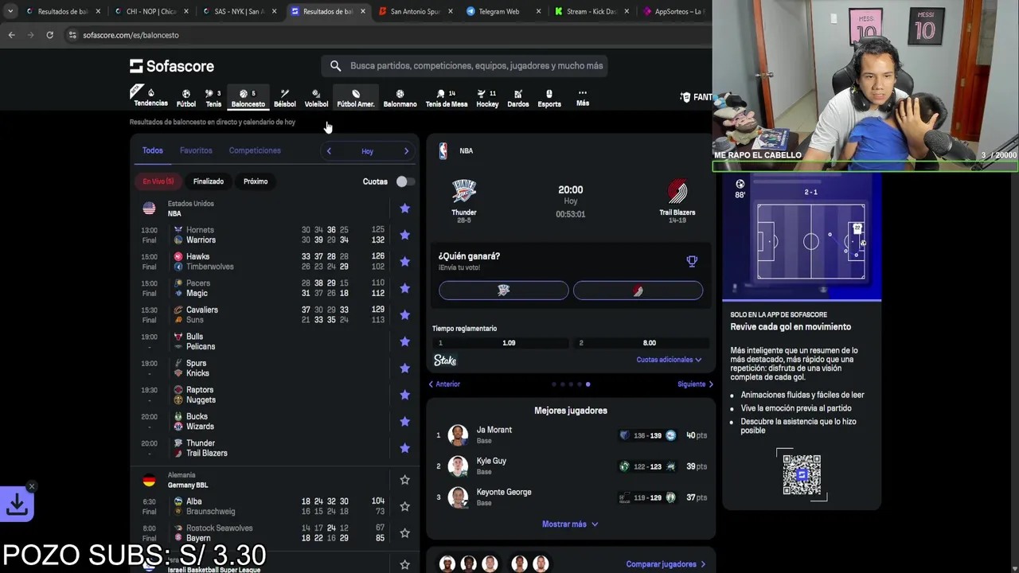Click the search magnifier icon
The height and width of the screenshot is (573, 1019).
click(335, 66)
